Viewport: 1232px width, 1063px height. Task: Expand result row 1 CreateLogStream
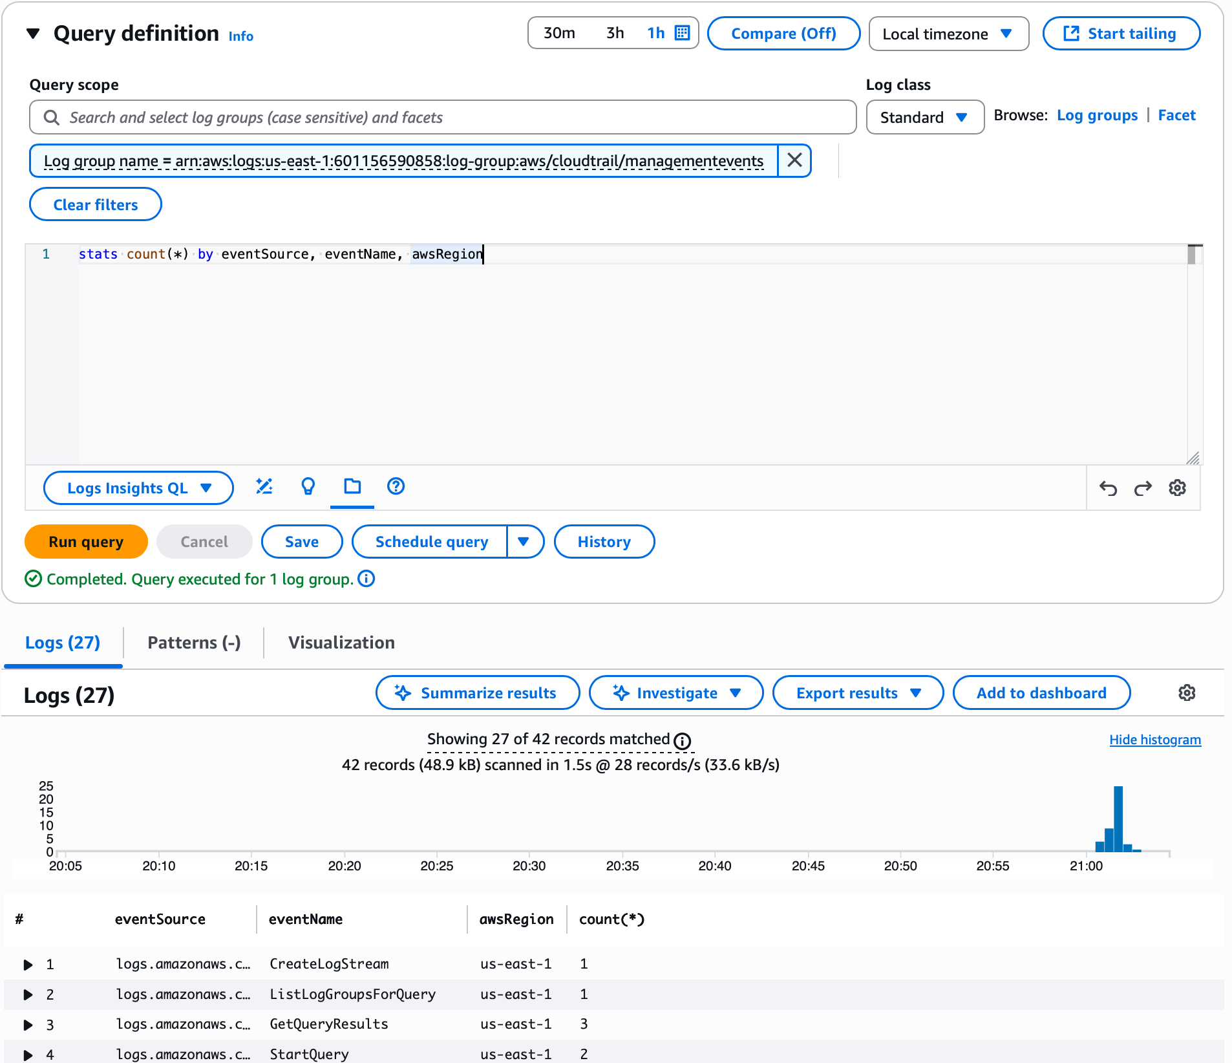tap(28, 965)
